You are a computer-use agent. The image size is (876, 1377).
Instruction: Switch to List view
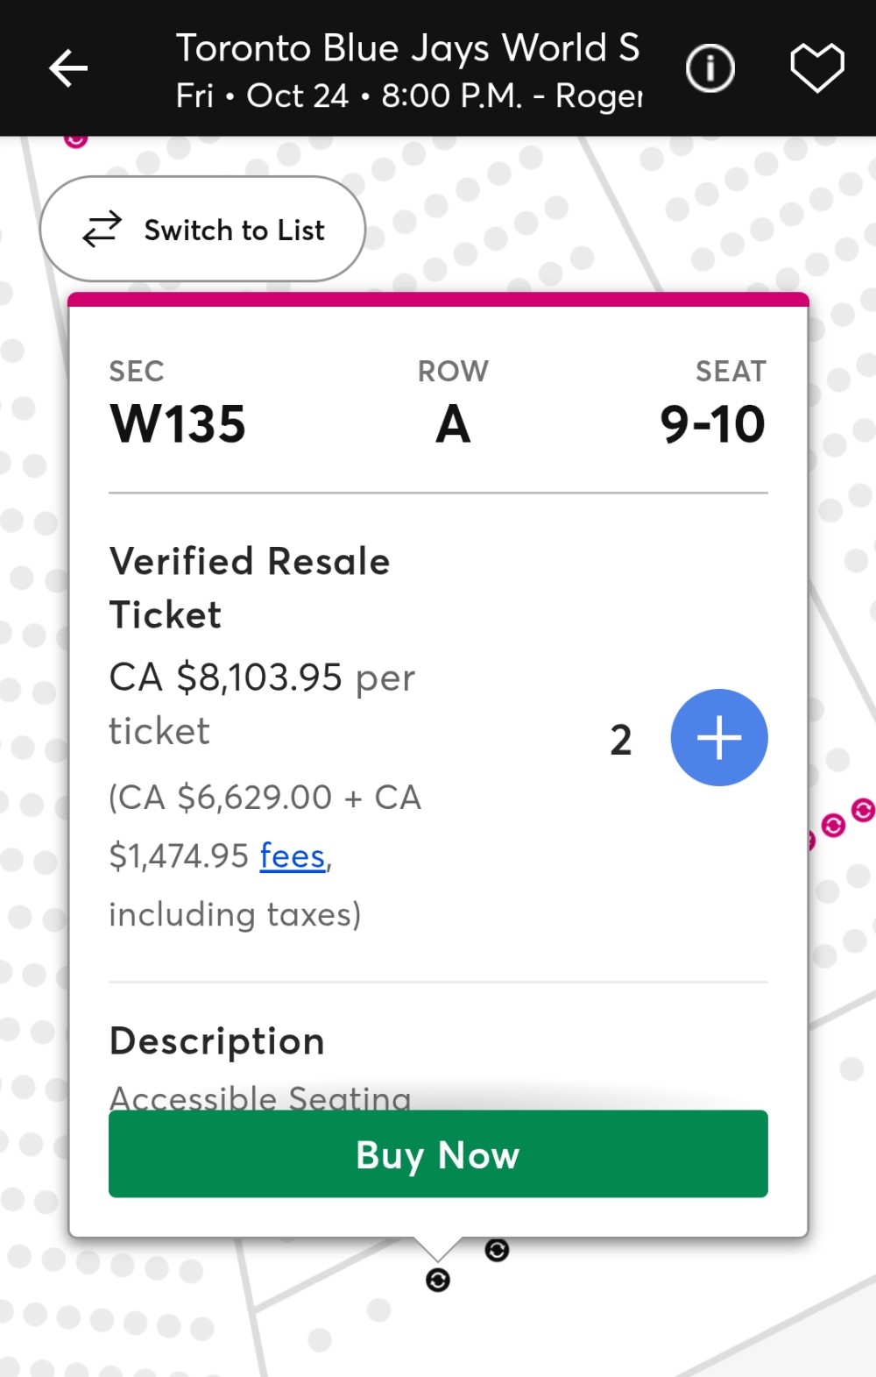click(202, 230)
